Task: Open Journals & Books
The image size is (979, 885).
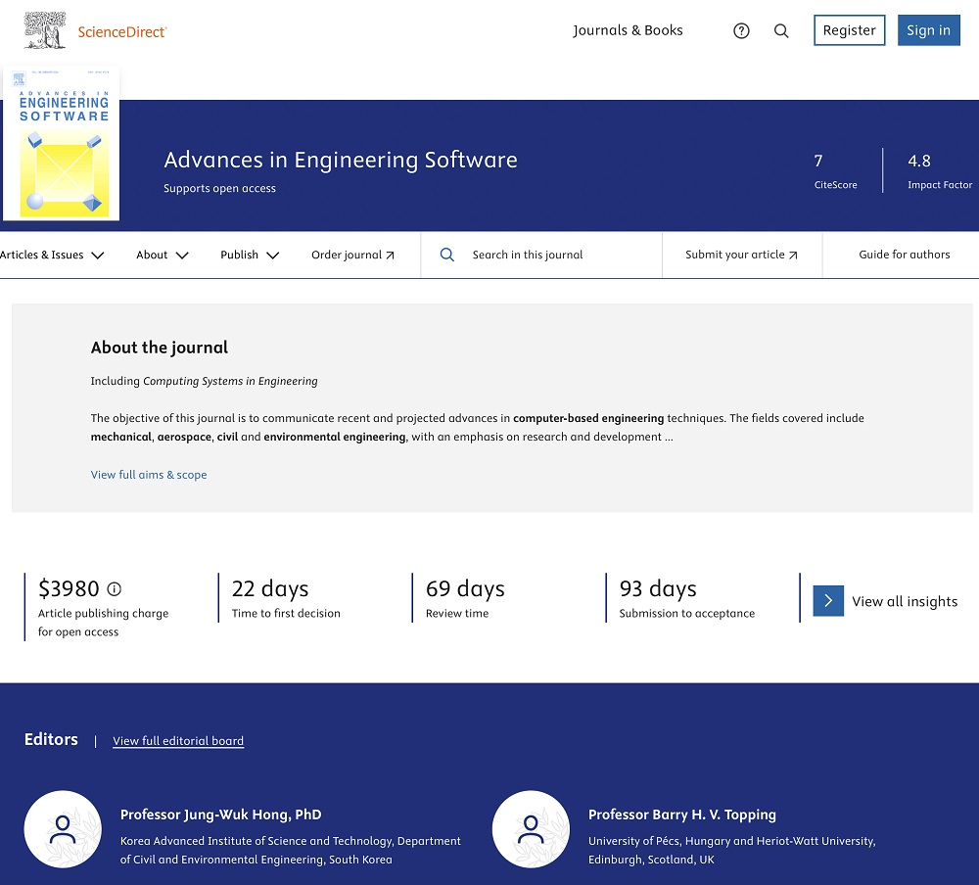Action: tap(628, 30)
